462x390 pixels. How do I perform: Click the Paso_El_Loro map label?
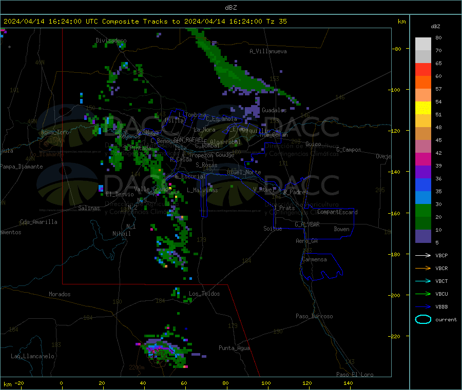coord(355,375)
